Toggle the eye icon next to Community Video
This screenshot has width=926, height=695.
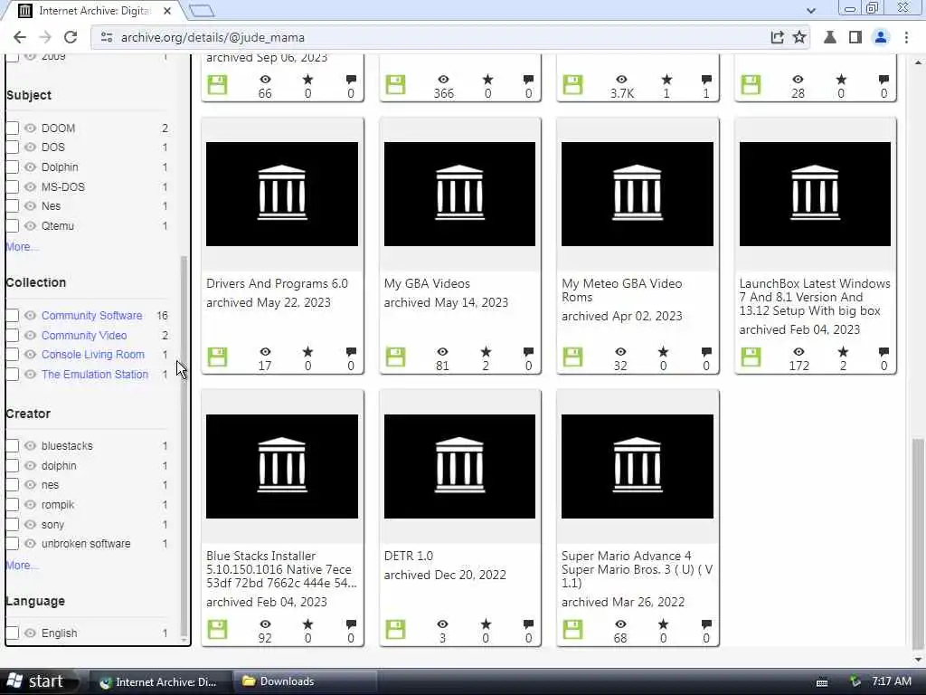tap(30, 335)
